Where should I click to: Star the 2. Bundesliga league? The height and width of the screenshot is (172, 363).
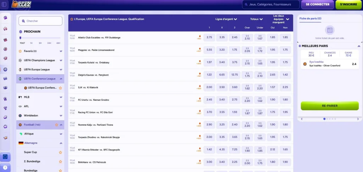coord(60,162)
